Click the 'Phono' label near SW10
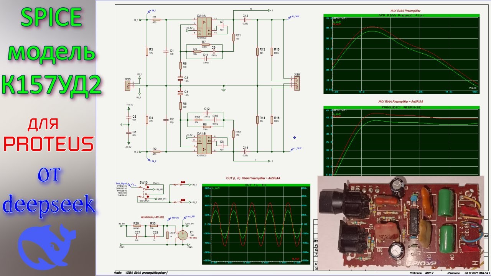This screenshot has height=276, width=491. tap(156, 183)
